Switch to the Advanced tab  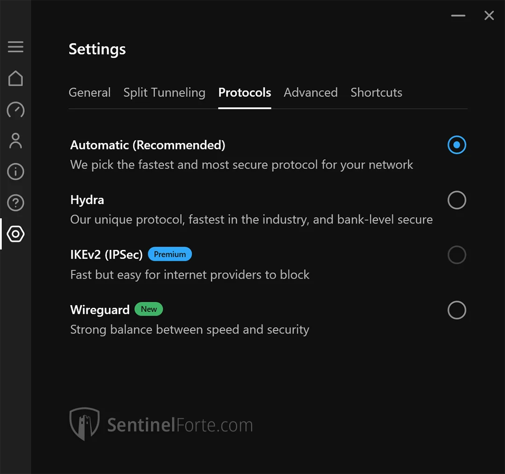pos(310,93)
